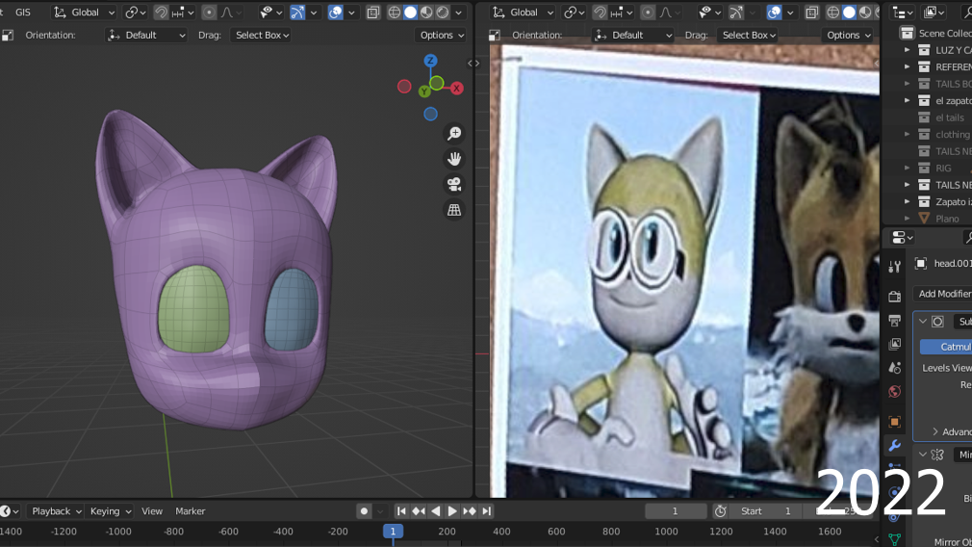
Task: Switch perspective/orthographic using the grid icon
Action: (454, 209)
